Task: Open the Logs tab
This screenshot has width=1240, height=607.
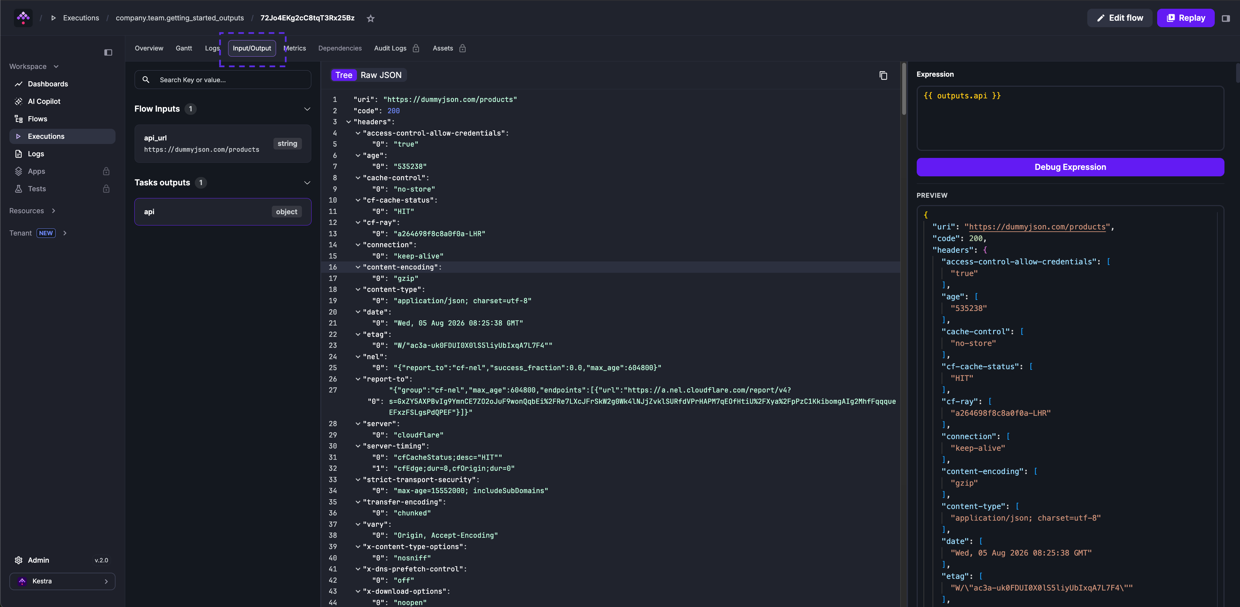Action: [212, 48]
